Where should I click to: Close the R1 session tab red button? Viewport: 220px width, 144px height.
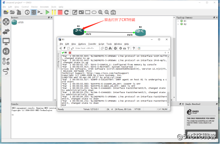click(x=70, y=53)
